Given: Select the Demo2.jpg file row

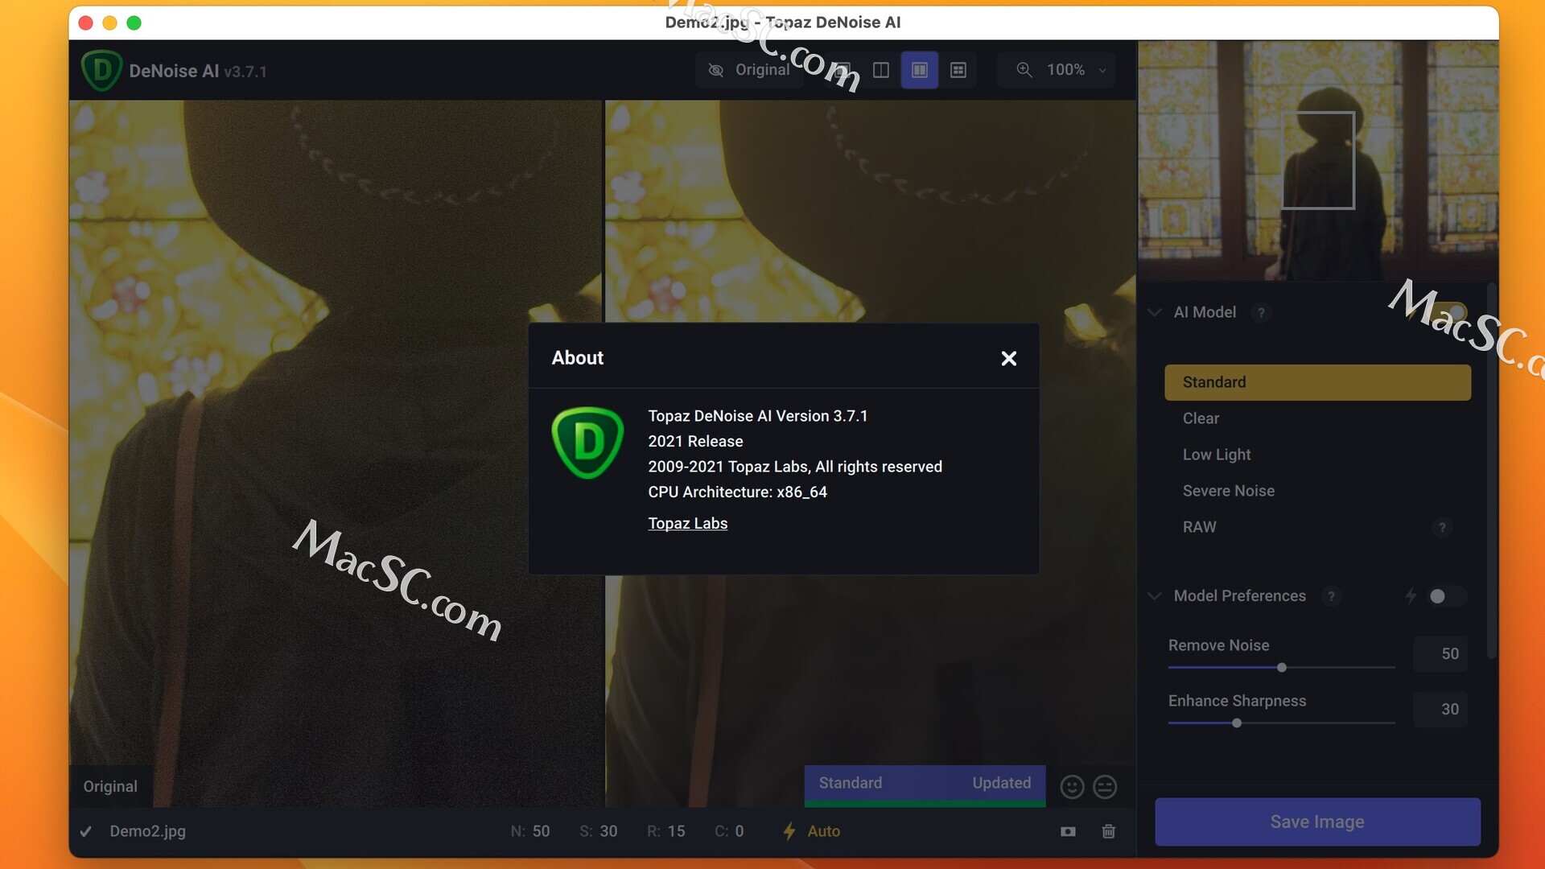Looking at the screenshot, I should pyautogui.click(x=602, y=832).
